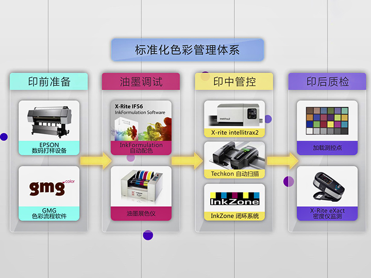Screen dimensions: 371x278
Task: Click the arrow pointing to 印后质检 column
Action: coord(283,161)
